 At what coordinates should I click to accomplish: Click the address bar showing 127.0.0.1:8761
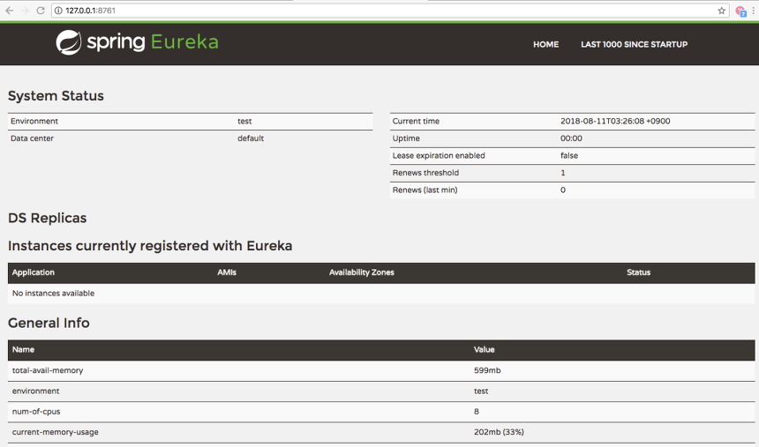point(390,11)
